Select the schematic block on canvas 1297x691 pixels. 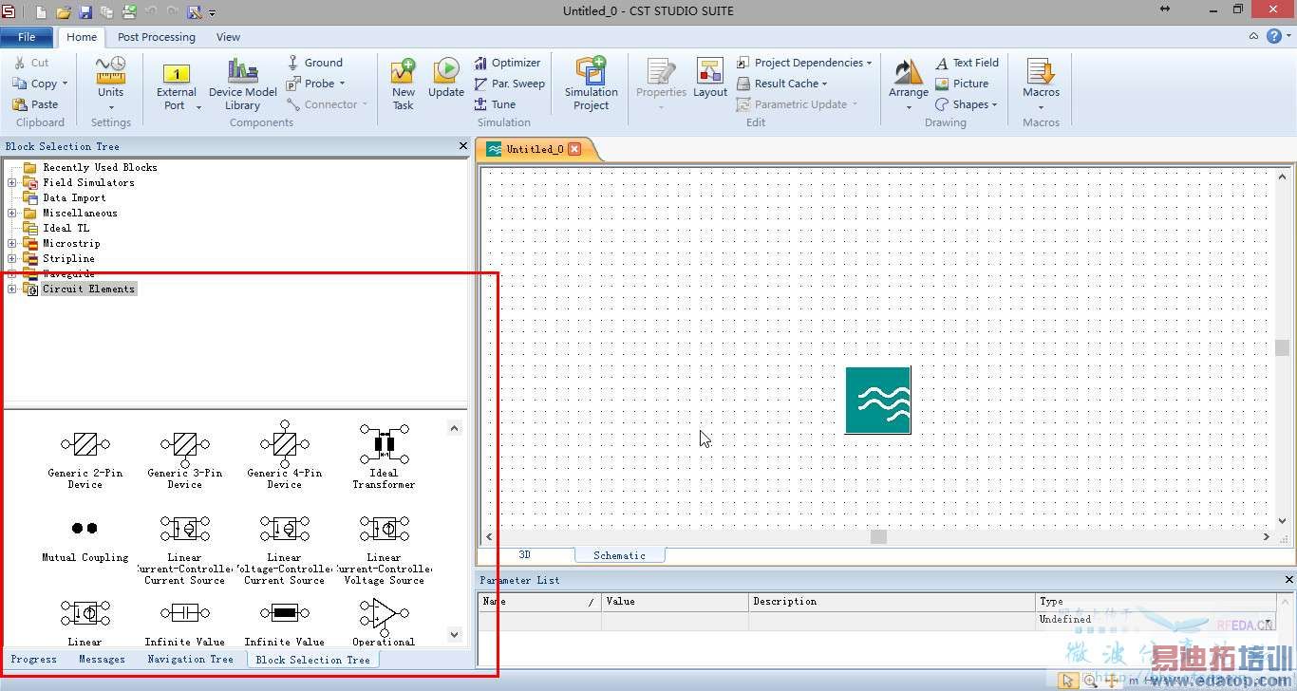click(877, 401)
